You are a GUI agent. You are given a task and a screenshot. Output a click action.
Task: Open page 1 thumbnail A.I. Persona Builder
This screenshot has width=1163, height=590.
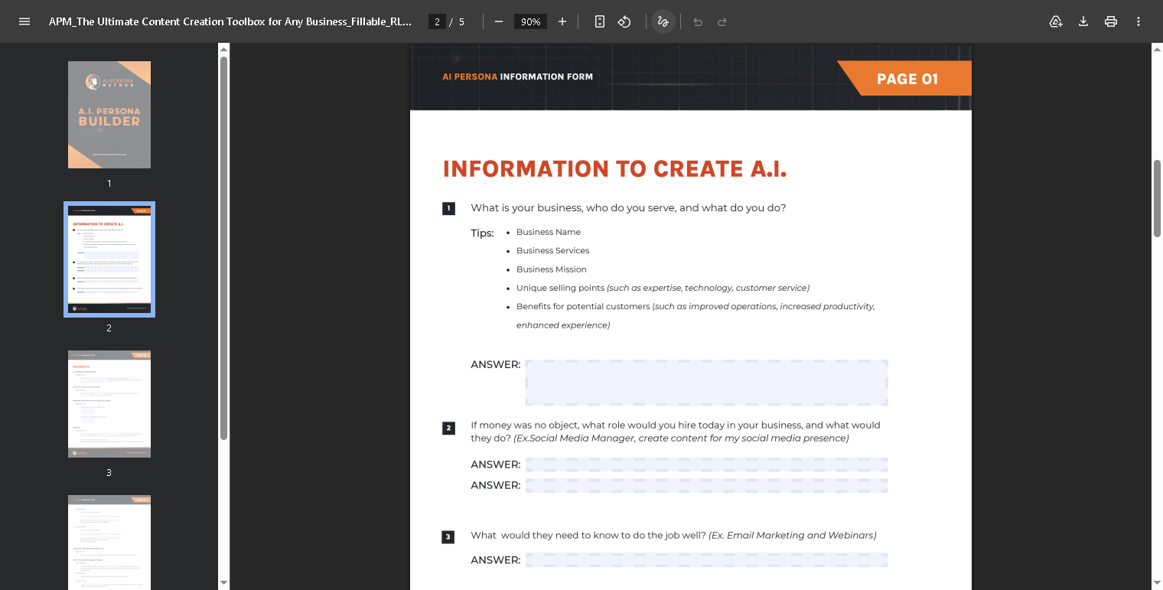pos(109,115)
